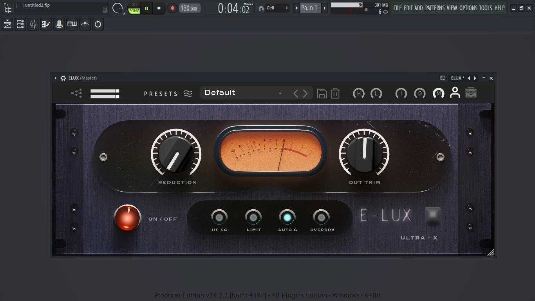Open the Cell snap dropdown

click(277, 8)
